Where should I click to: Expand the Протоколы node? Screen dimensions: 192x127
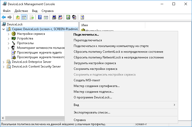pyautogui.click(x=8, y=43)
